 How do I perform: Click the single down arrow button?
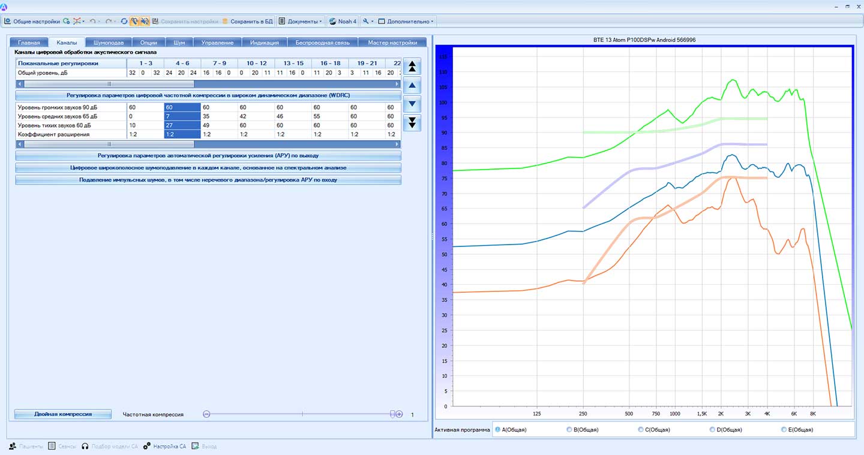pyautogui.click(x=412, y=104)
